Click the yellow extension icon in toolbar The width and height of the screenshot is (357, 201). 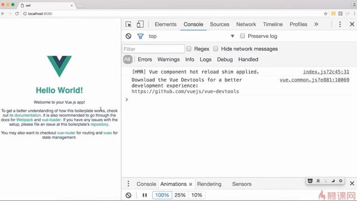tap(334, 13)
